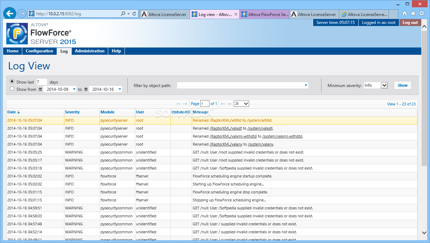Open the /RaptorXML/valany link

point(226,144)
